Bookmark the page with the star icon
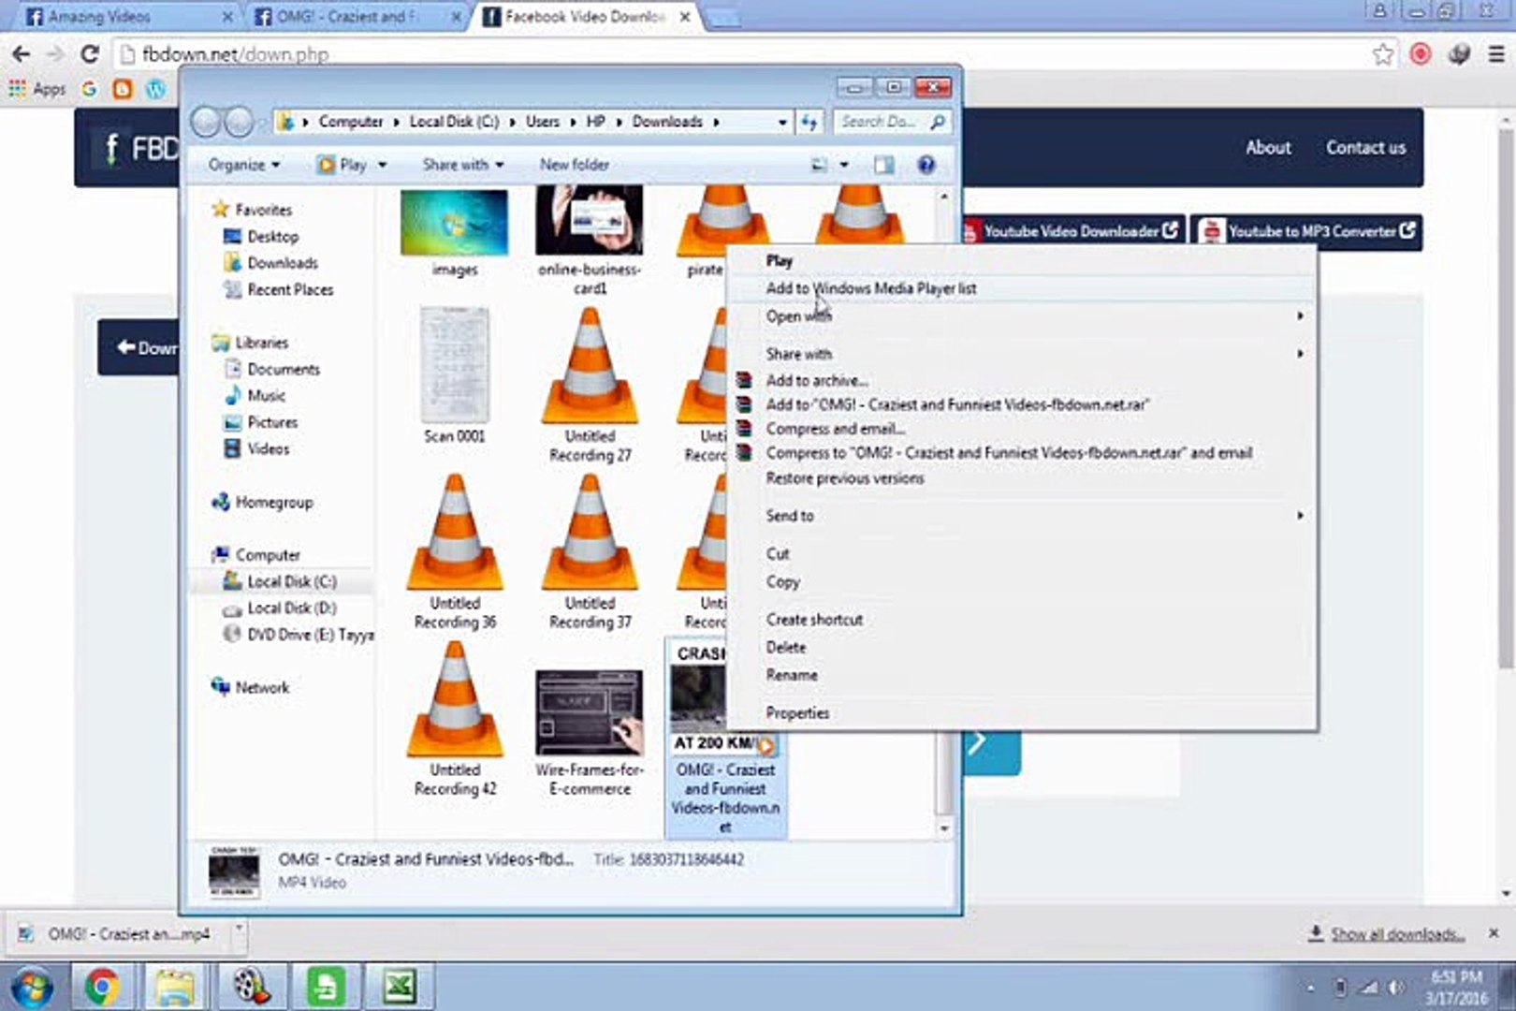Viewport: 1516px width, 1011px height. [x=1382, y=54]
